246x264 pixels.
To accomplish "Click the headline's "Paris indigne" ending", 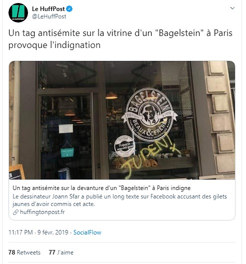I will (173, 188).
